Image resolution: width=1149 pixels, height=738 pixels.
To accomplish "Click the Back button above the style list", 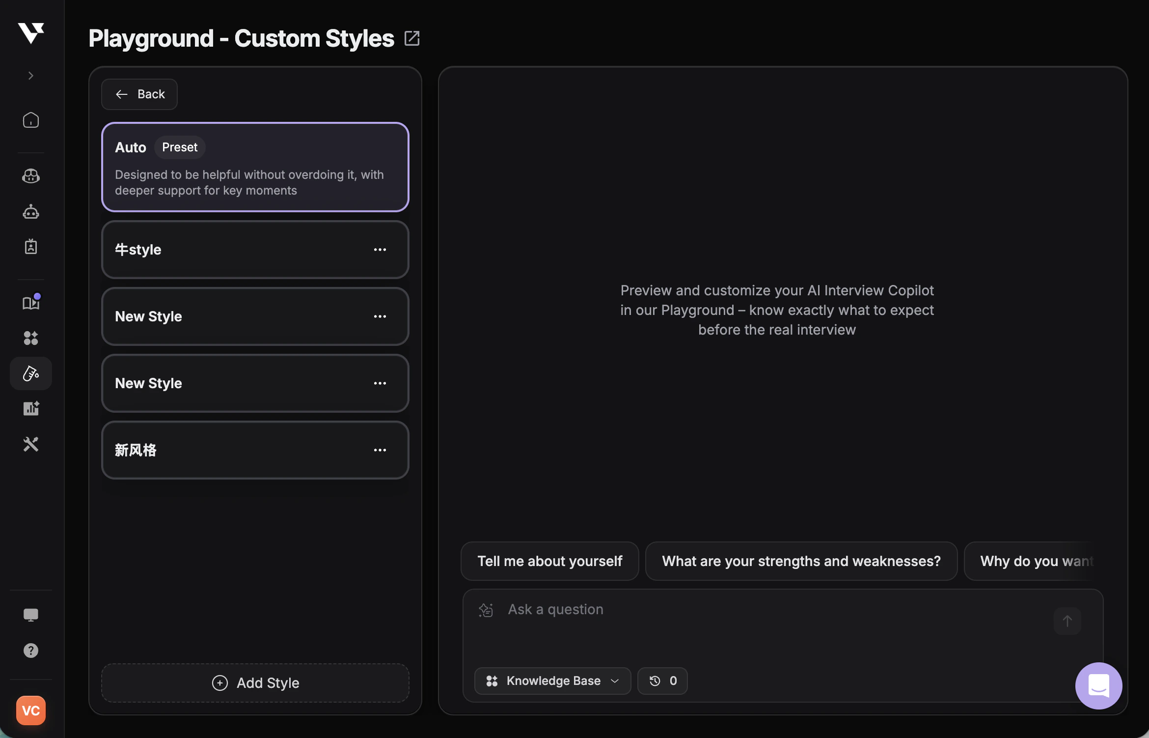I will pyautogui.click(x=139, y=94).
